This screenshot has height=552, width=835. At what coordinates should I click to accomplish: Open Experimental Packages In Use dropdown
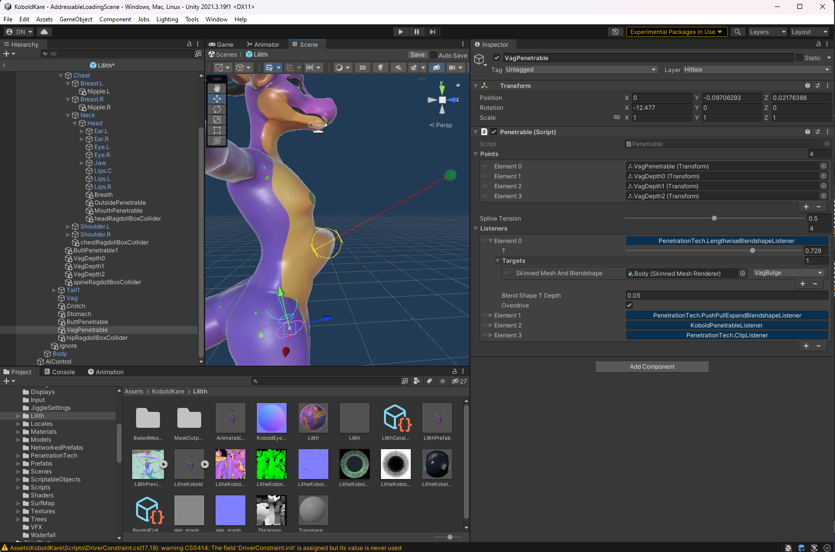(x=677, y=32)
